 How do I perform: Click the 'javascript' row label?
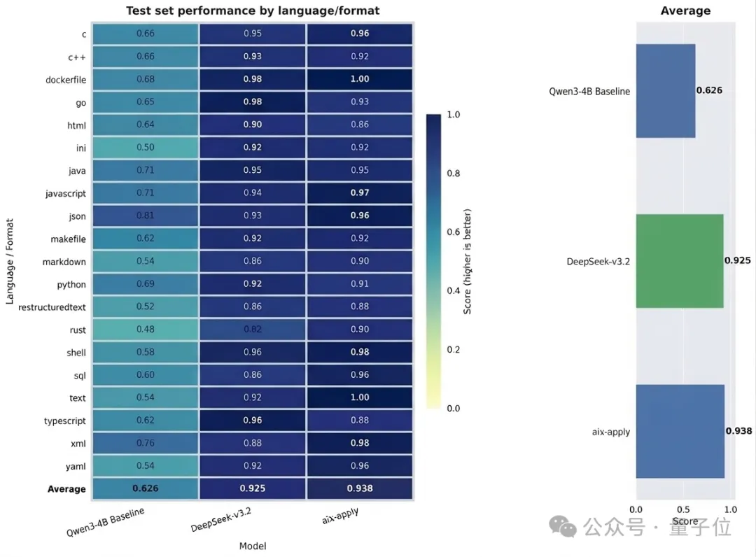pos(64,193)
